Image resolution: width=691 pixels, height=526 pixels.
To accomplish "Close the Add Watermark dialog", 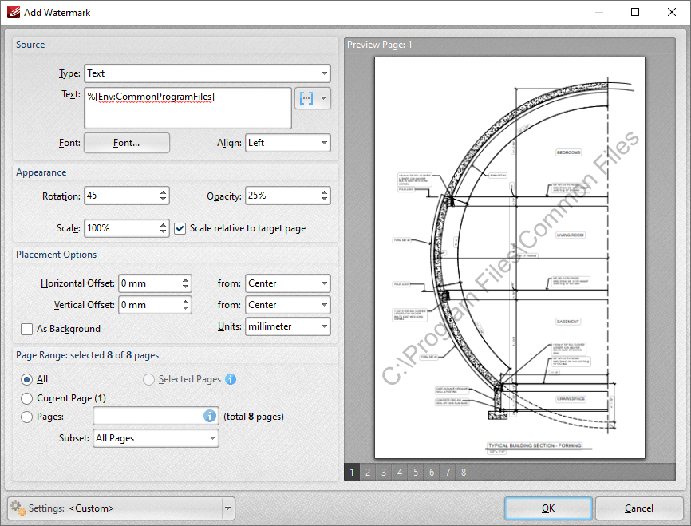I will click(x=672, y=12).
